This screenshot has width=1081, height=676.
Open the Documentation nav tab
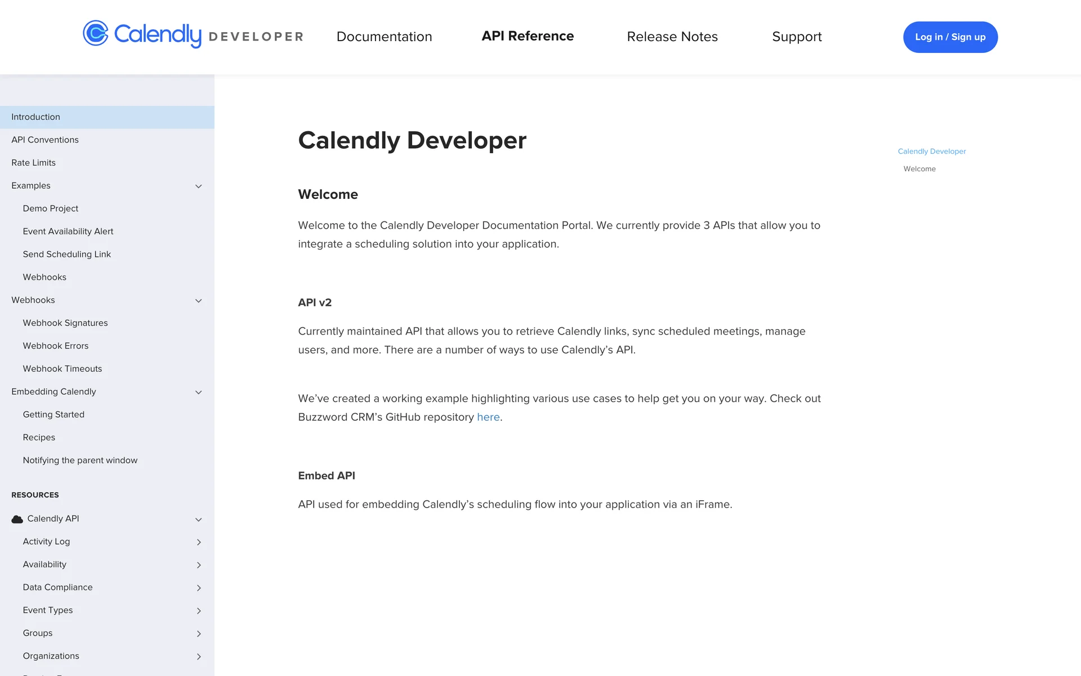(x=384, y=37)
